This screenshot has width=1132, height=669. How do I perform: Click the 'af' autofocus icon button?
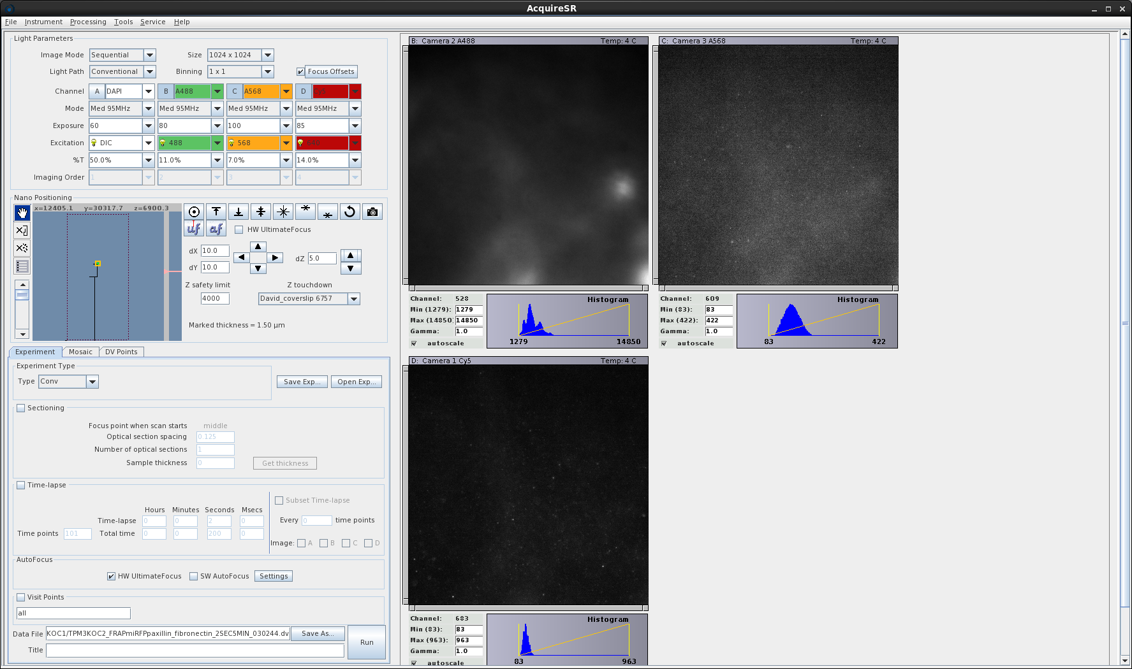[216, 229]
